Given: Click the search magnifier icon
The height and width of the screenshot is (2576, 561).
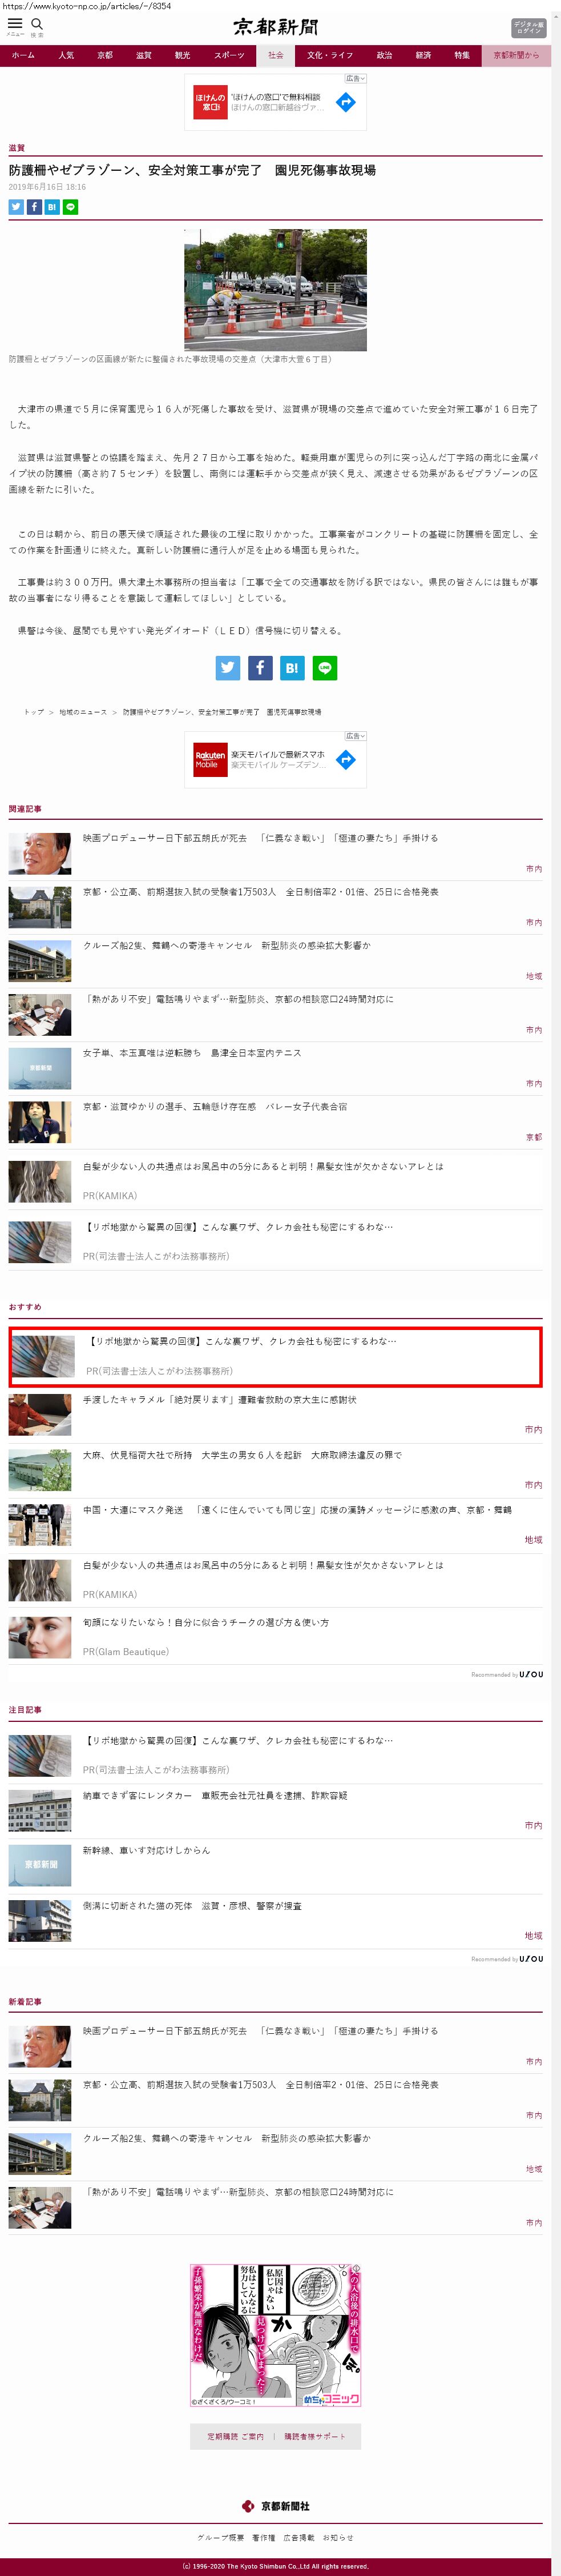Looking at the screenshot, I should pos(37,24).
